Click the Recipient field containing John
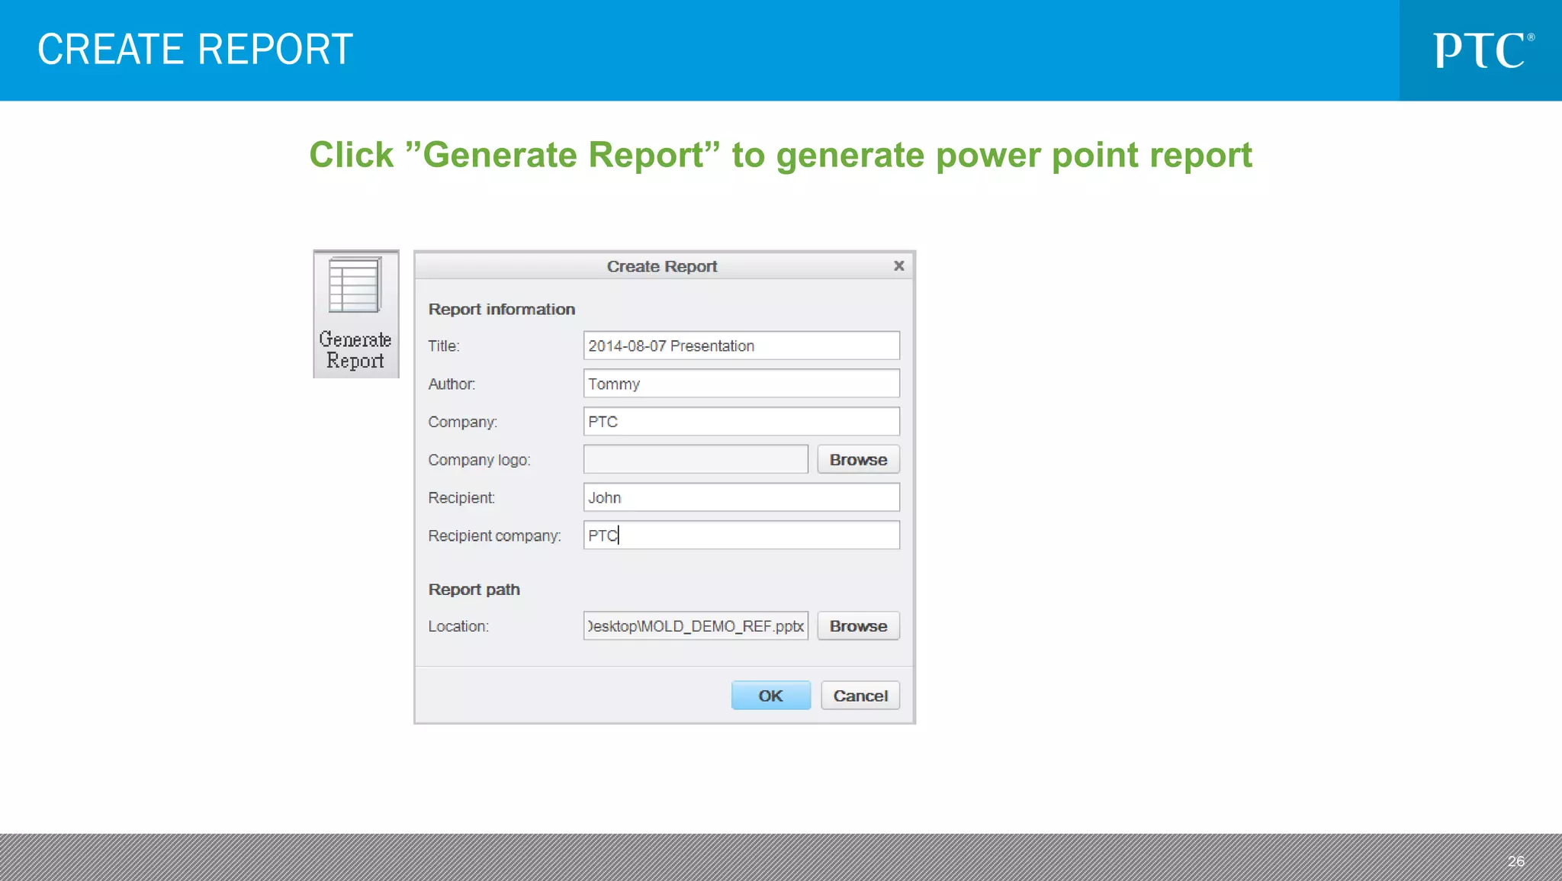 741,497
